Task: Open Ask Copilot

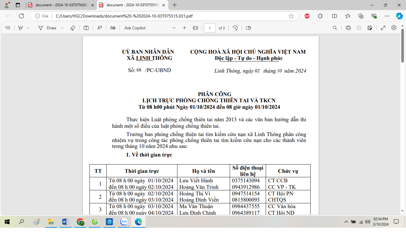Action: coord(135,28)
